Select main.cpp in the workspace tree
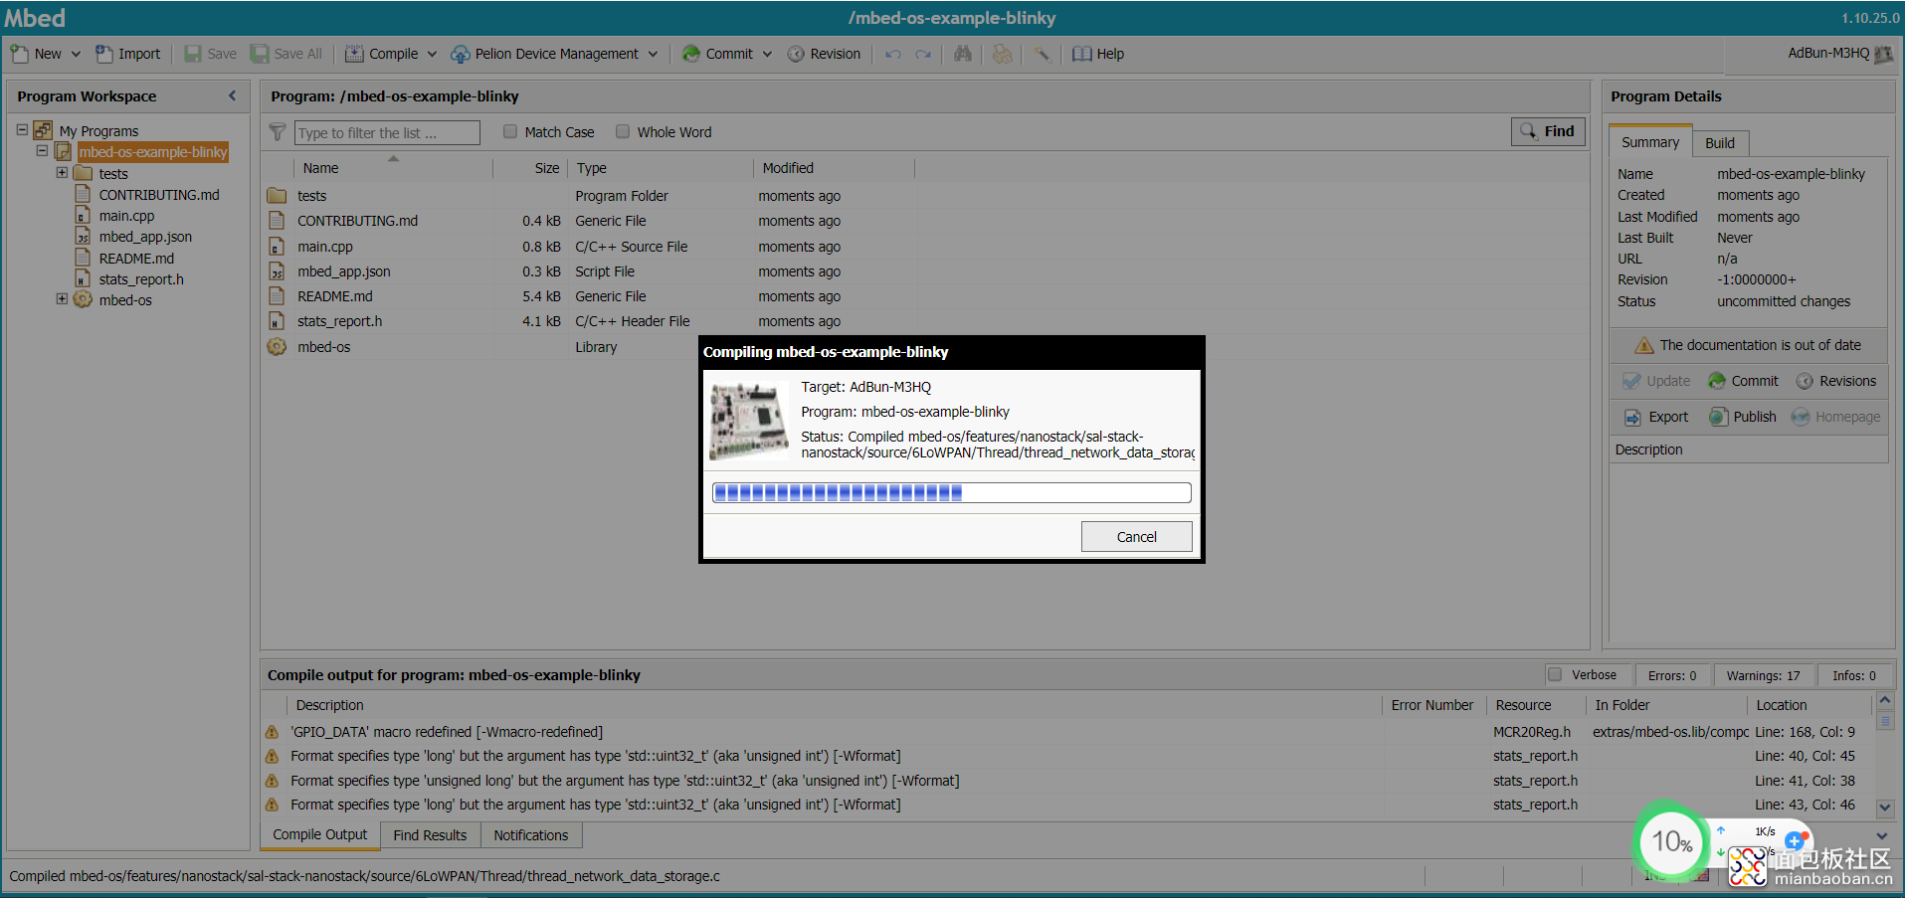Image resolution: width=1905 pixels, height=898 pixels. [126, 216]
